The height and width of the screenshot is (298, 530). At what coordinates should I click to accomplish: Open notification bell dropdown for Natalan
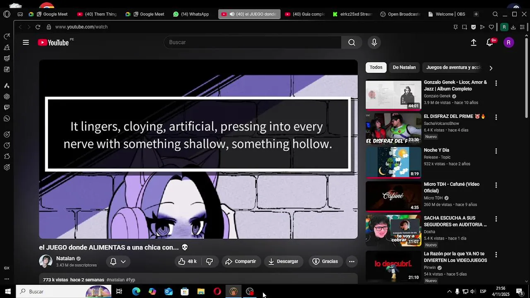click(x=118, y=262)
